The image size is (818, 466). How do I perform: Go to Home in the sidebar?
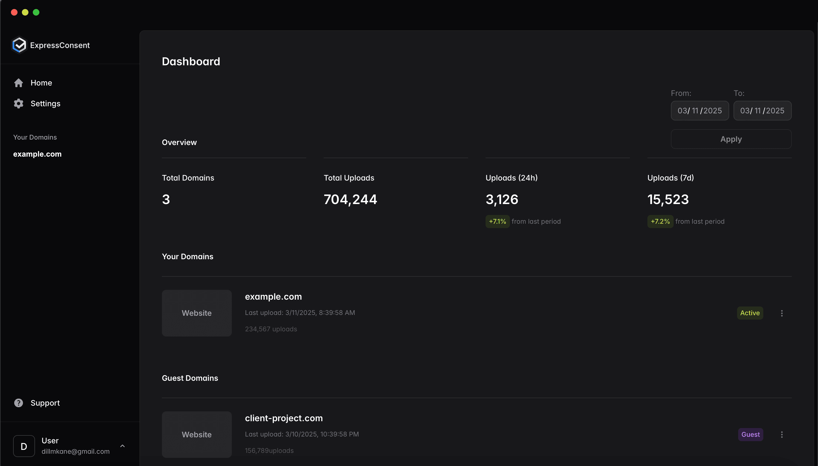(41, 83)
